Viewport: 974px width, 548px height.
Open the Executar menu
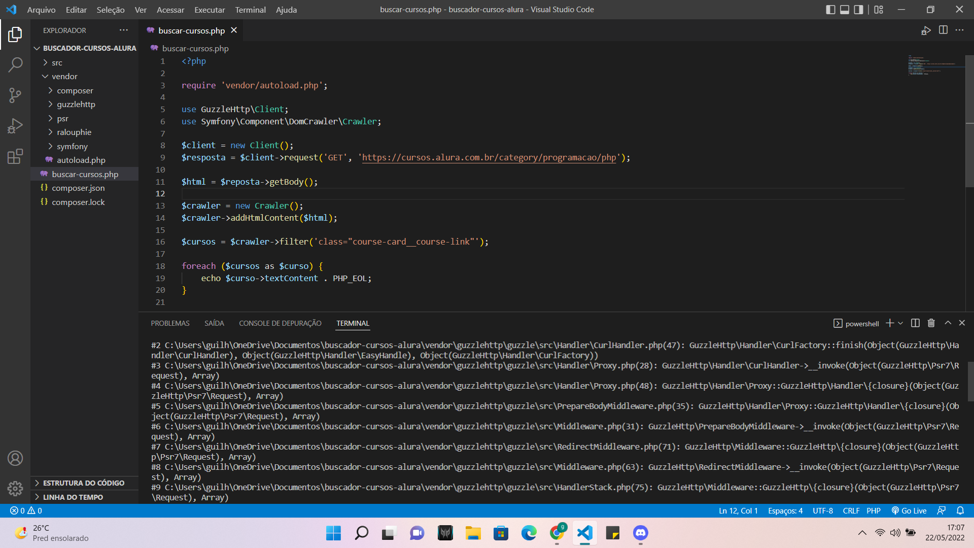coord(210,10)
